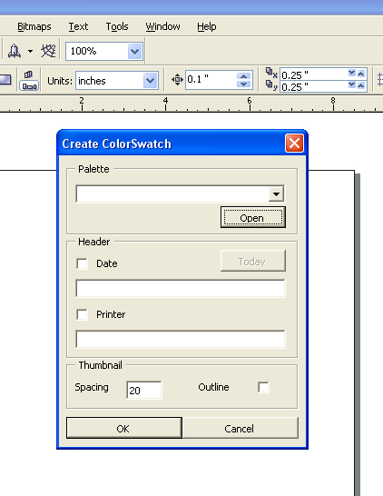This screenshot has height=496, width=383.
Task: Enable the Date checkbox
Action: pyautogui.click(x=83, y=263)
